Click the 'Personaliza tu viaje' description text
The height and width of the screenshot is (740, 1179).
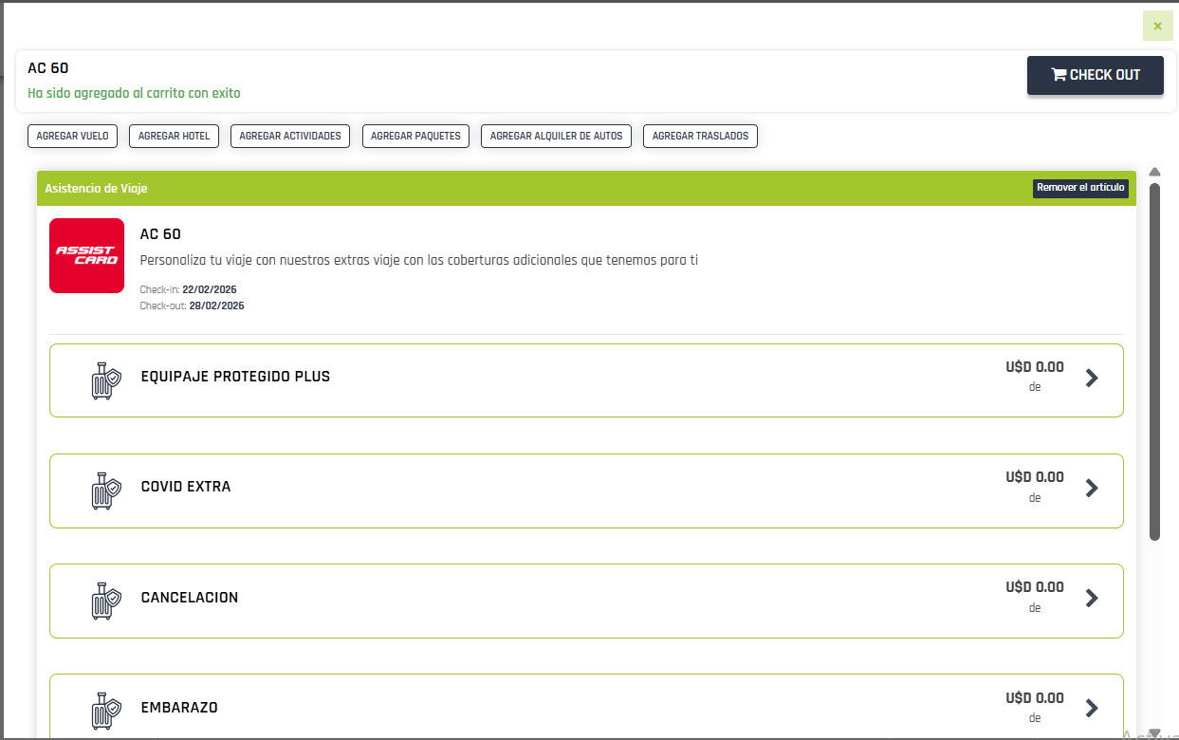(419, 260)
